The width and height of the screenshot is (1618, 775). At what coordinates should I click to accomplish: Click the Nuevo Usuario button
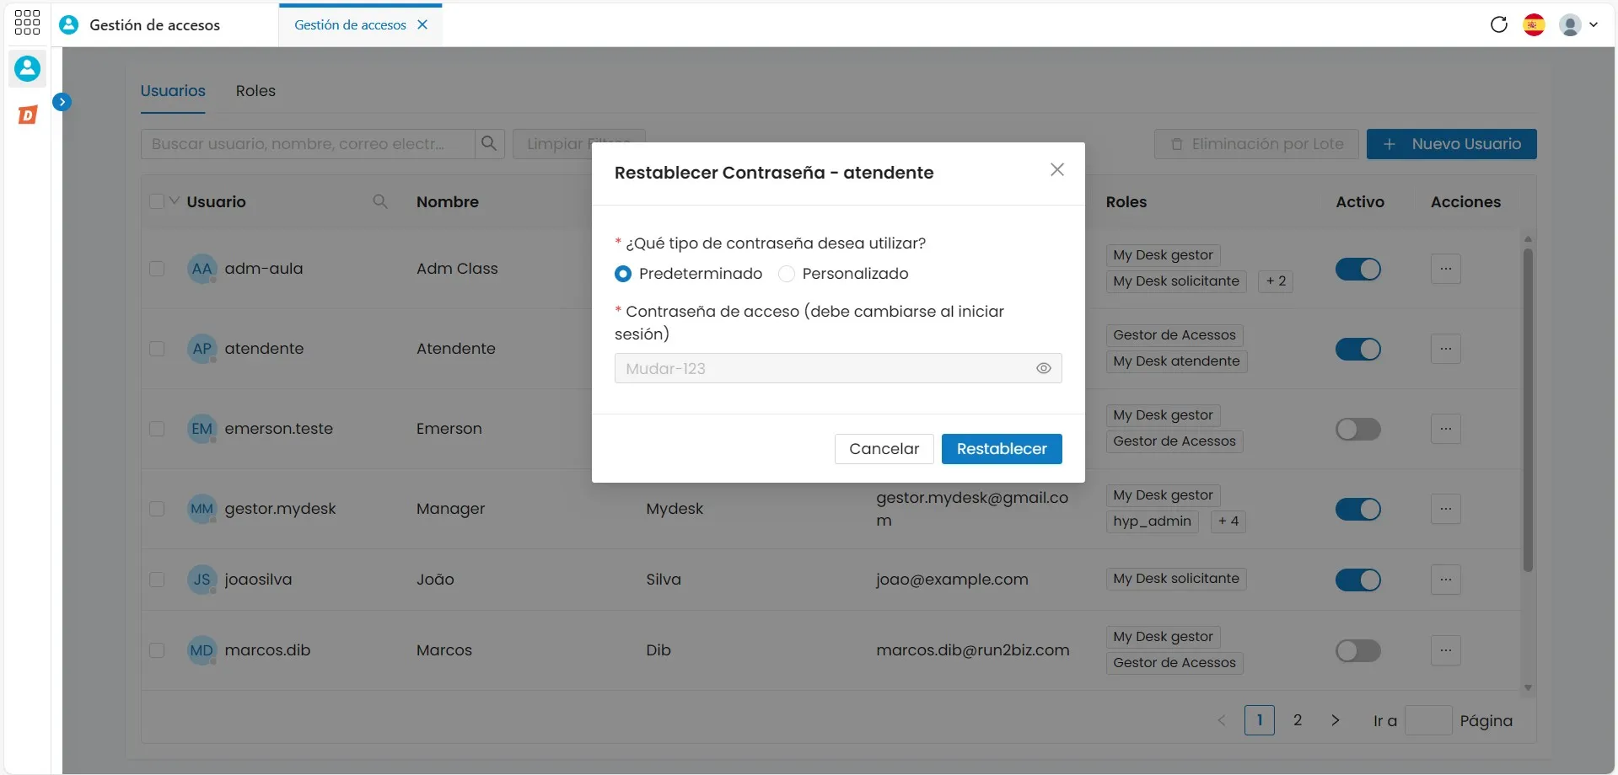[1451, 144]
